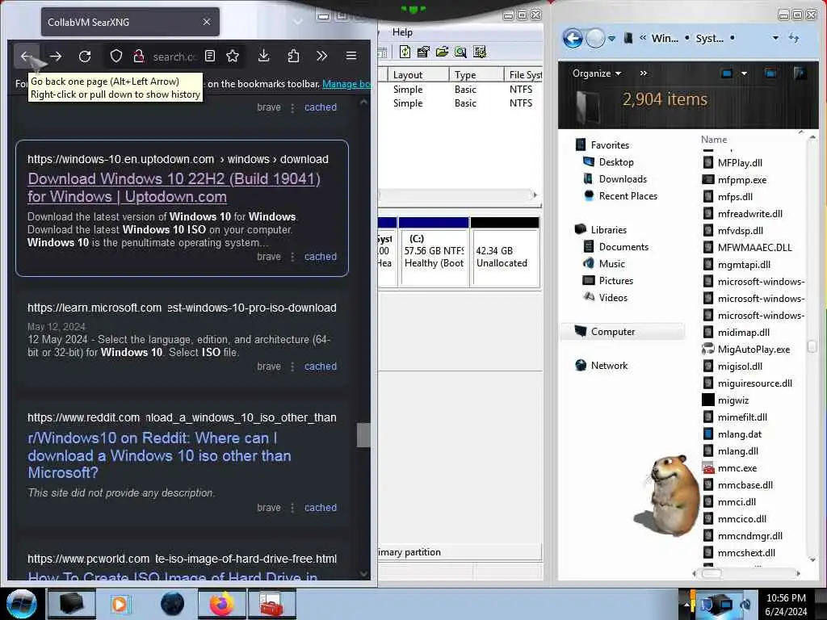
Task: Go back one page in Firefox
Action: [x=26, y=56]
